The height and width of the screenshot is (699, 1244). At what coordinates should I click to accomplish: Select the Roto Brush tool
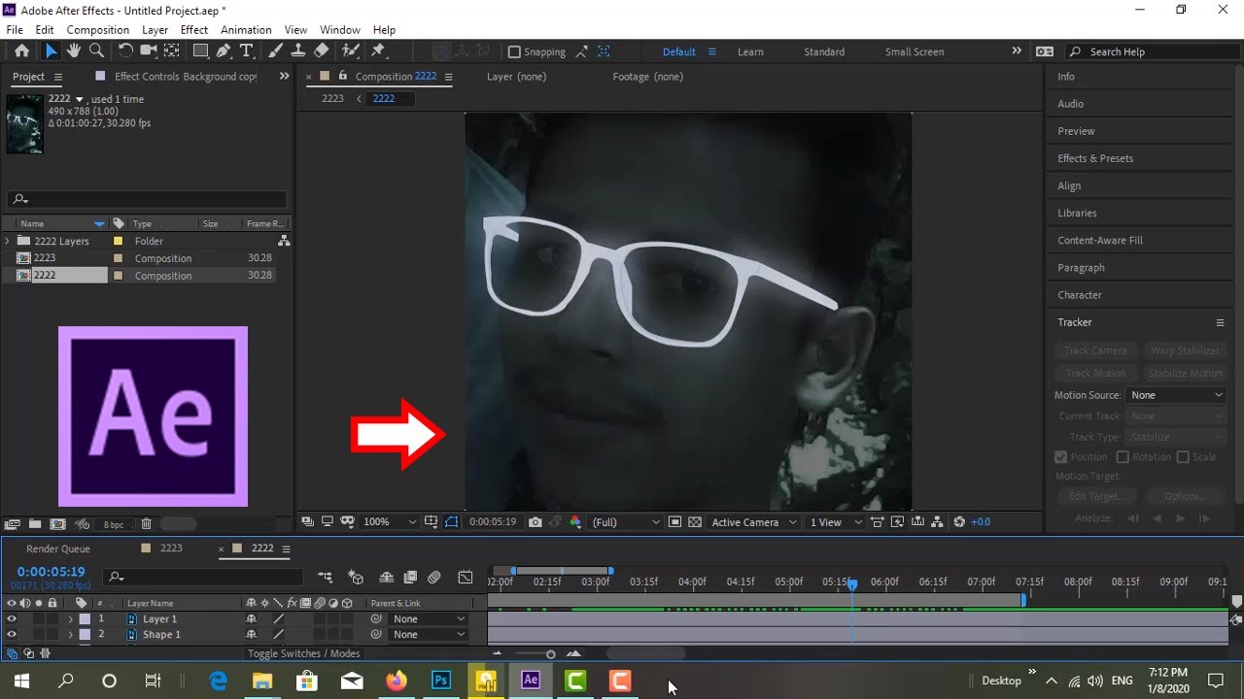(x=351, y=51)
